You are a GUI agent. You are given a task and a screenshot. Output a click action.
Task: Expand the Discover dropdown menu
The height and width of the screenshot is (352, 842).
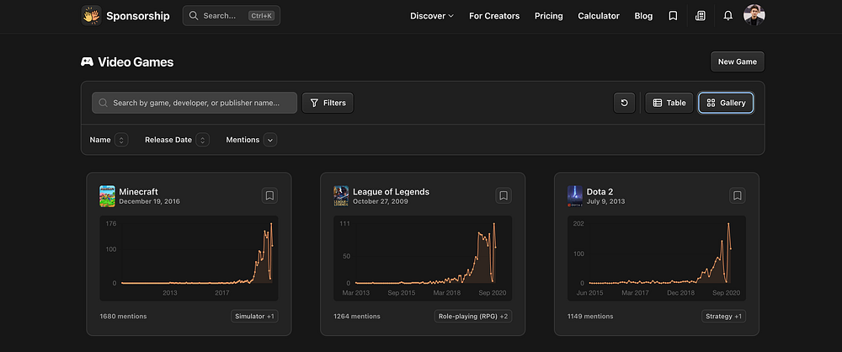(x=432, y=16)
